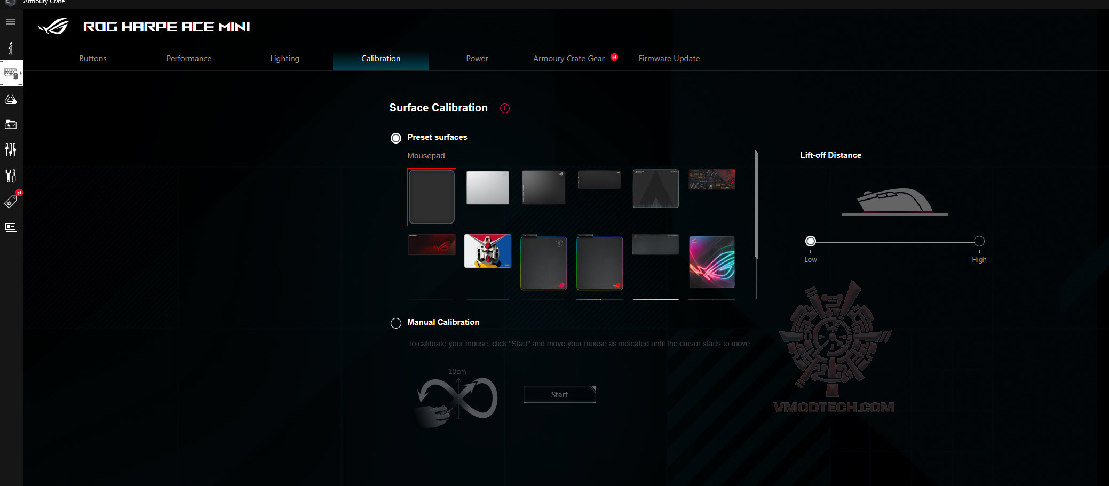
Task: Open the Armoury Crate Gear notification badge
Action: pyautogui.click(x=614, y=57)
